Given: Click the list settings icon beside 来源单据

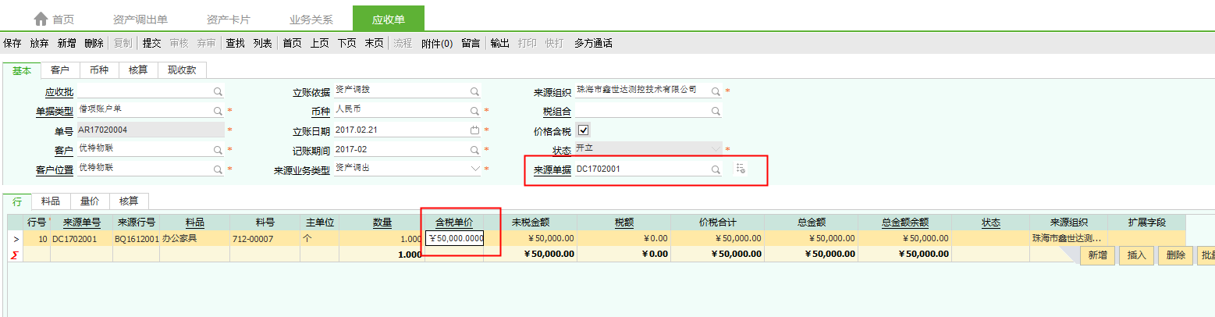Looking at the screenshot, I should click(740, 169).
